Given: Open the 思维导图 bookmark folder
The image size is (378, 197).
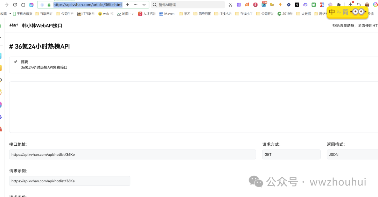Looking at the screenshot, I should (x=203, y=14).
